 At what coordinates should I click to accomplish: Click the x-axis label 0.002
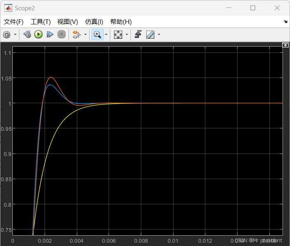45,241
